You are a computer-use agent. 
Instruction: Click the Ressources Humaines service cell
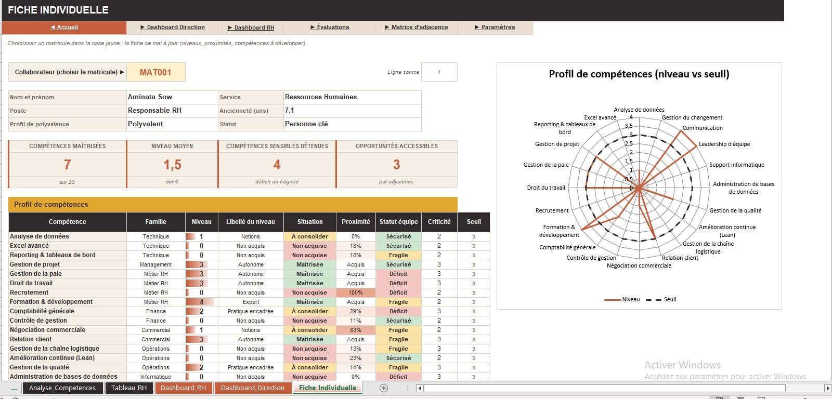click(x=352, y=97)
